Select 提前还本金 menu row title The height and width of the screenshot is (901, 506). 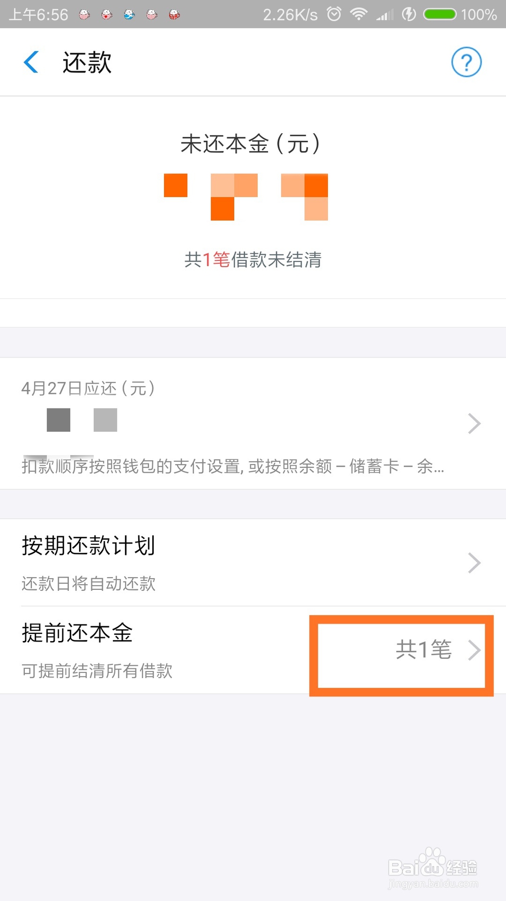tap(77, 633)
